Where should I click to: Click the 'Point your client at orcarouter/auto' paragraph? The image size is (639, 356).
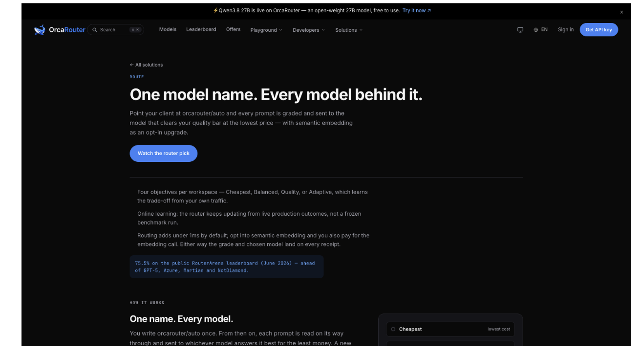pyautogui.click(x=241, y=123)
